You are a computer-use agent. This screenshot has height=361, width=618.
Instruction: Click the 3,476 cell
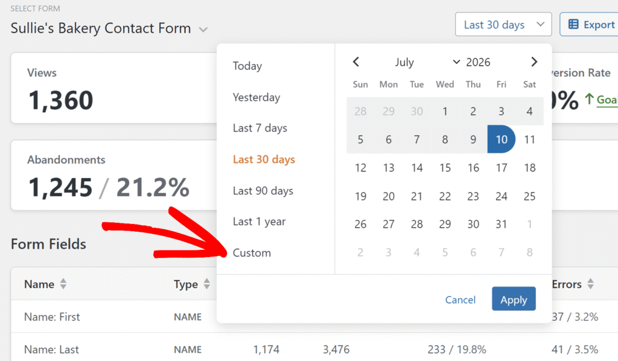tap(336, 349)
